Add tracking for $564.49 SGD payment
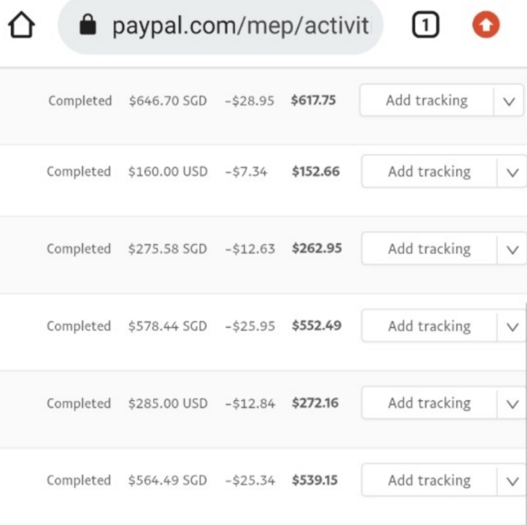 pyautogui.click(x=429, y=480)
